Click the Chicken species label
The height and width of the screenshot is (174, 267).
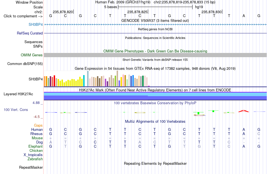[36, 150]
